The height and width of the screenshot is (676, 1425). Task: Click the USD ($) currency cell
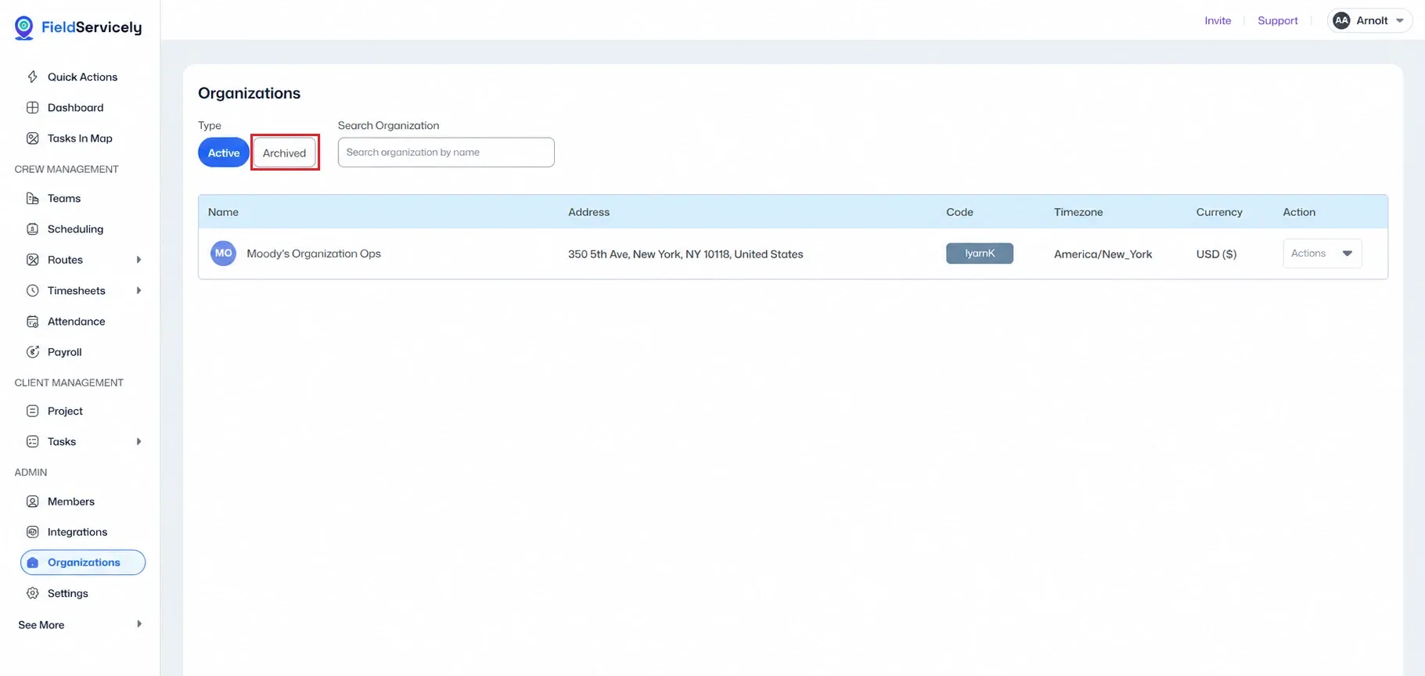coord(1216,254)
